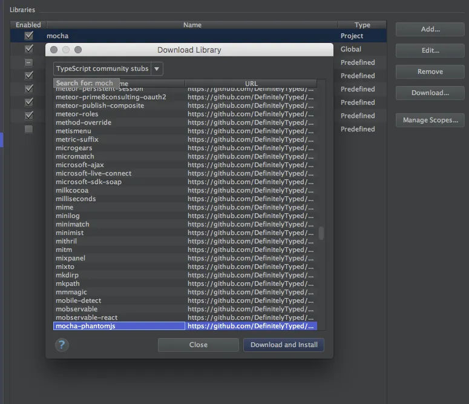
Task: Select mixto entry
Action: [x=119, y=267]
